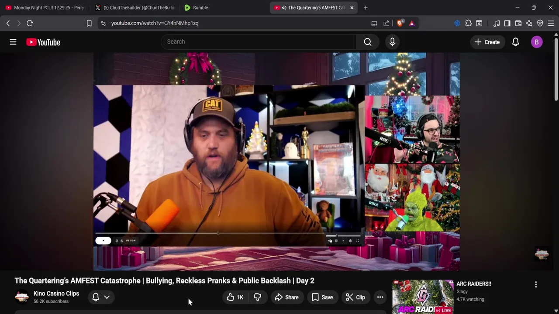Click the Kino Casino Clips channel avatar
Viewport: 559px width, 314px height.
pos(21,297)
